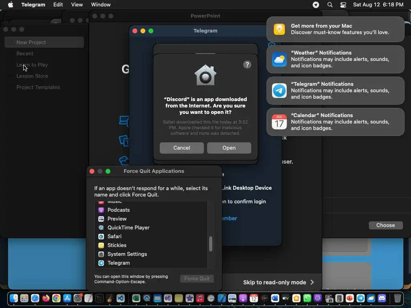
Task: Open PowerPoint from the Dock
Action: (x=350, y=298)
